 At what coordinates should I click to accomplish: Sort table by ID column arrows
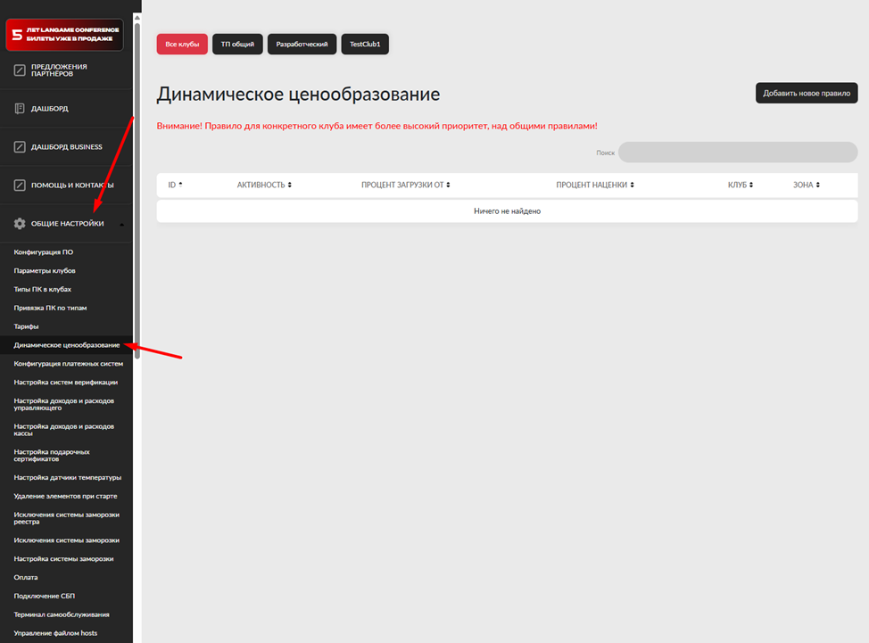pos(180,185)
